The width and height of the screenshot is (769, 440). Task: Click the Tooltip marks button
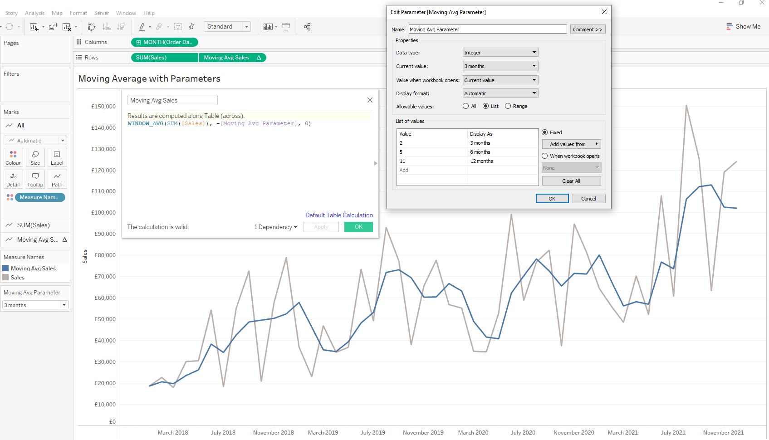[x=35, y=179]
